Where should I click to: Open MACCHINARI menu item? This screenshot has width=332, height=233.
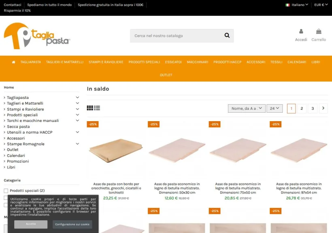coord(198,62)
